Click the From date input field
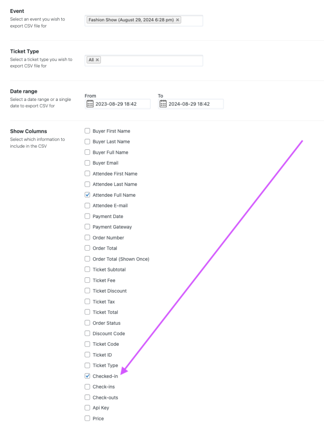Viewport: 324px width, 427px height. [x=121, y=104]
